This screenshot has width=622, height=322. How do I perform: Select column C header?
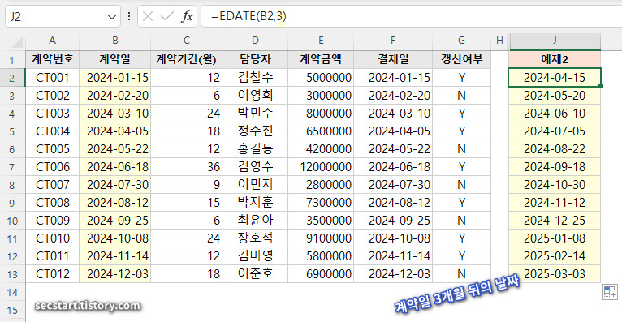[x=187, y=41]
